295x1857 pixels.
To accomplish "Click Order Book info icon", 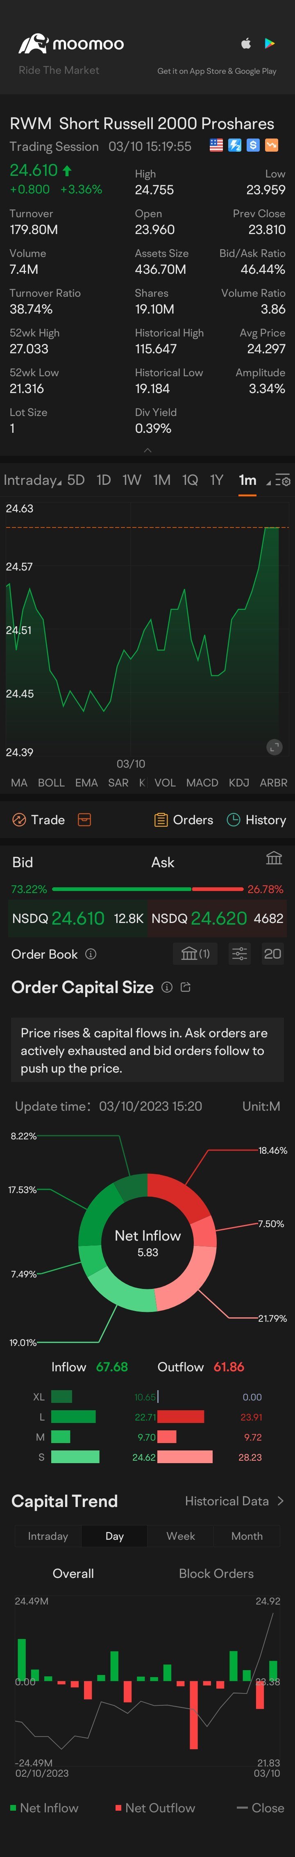I will click(x=91, y=954).
